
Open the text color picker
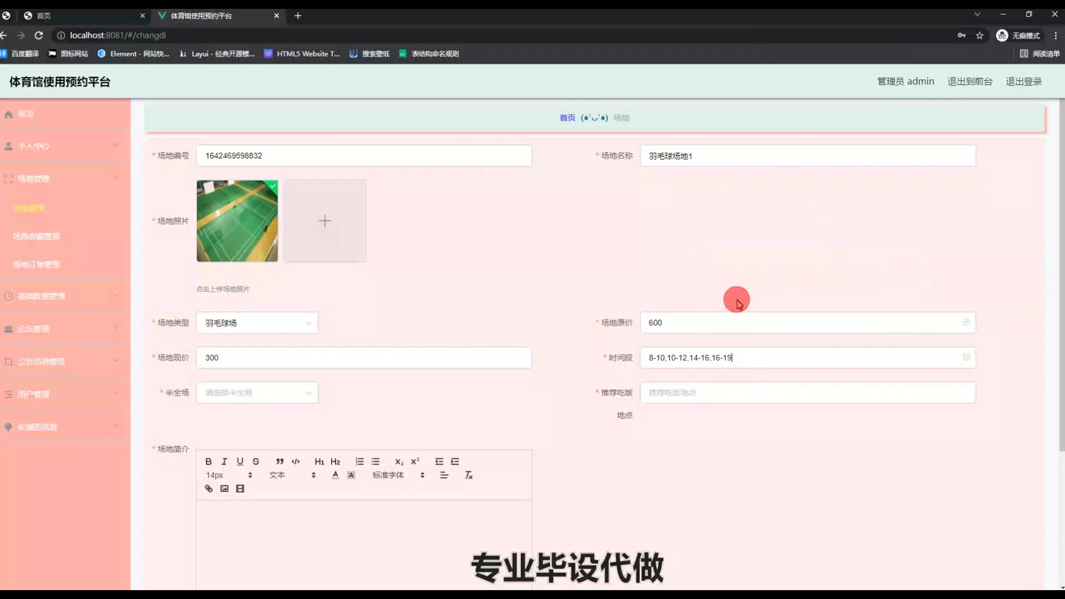[335, 475]
